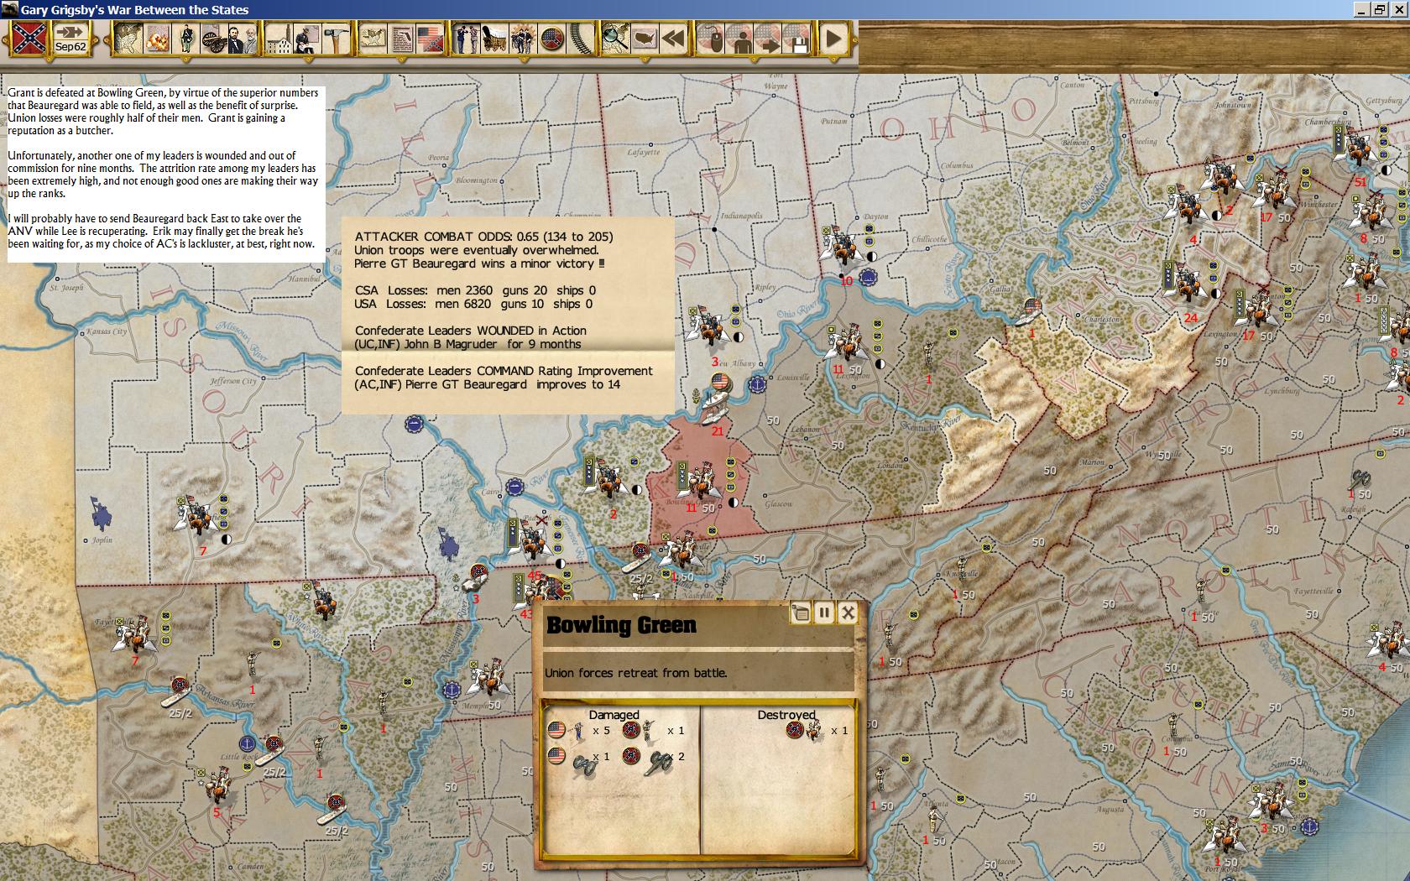This screenshot has width=1410, height=881.
Task: Click the two facing soldiers icon
Action: tap(466, 39)
